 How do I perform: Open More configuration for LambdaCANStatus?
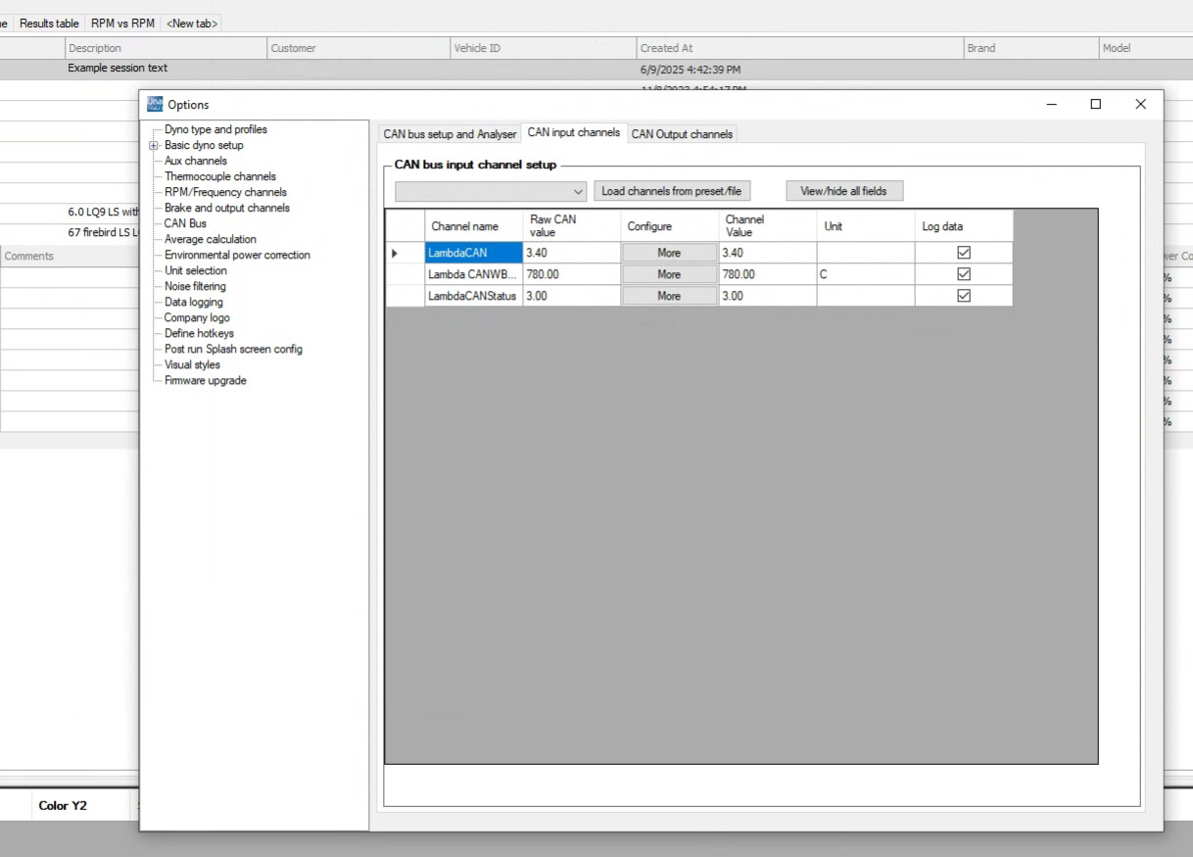[x=669, y=296]
